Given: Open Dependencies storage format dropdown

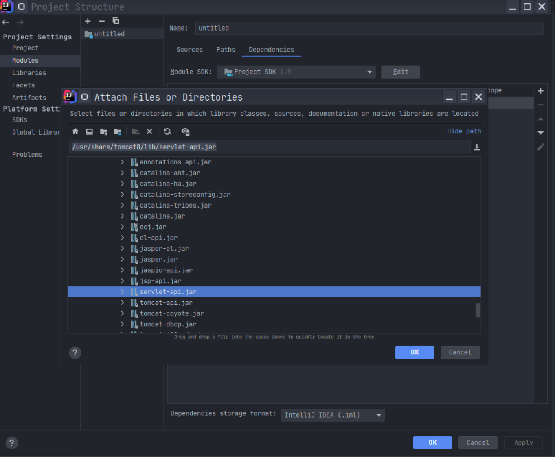Looking at the screenshot, I should tap(333, 415).
